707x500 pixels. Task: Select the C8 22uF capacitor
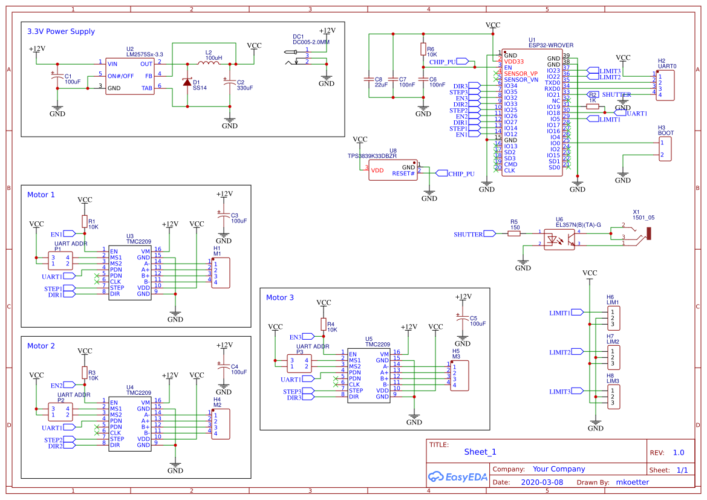click(x=369, y=79)
